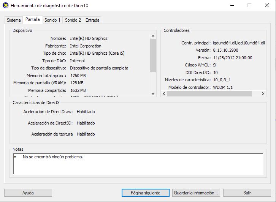Click Controladores scroll left arrow
276x202 pixels.
pyautogui.click(x=164, y=93)
